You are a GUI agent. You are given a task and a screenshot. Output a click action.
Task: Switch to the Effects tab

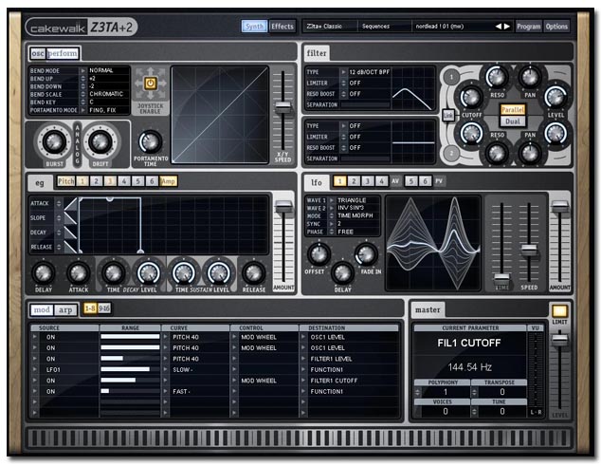click(x=282, y=27)
